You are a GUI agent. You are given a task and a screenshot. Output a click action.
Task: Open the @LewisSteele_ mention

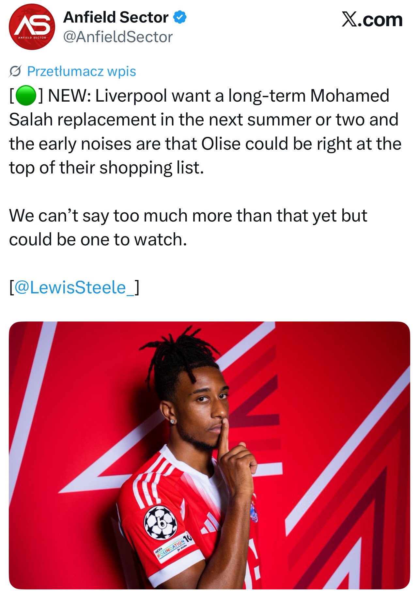tap(75, 288)
